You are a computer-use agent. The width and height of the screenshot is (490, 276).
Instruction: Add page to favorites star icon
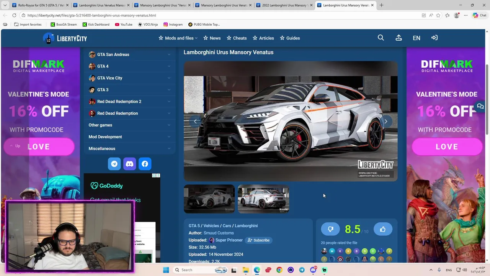[x=438, y=15]
